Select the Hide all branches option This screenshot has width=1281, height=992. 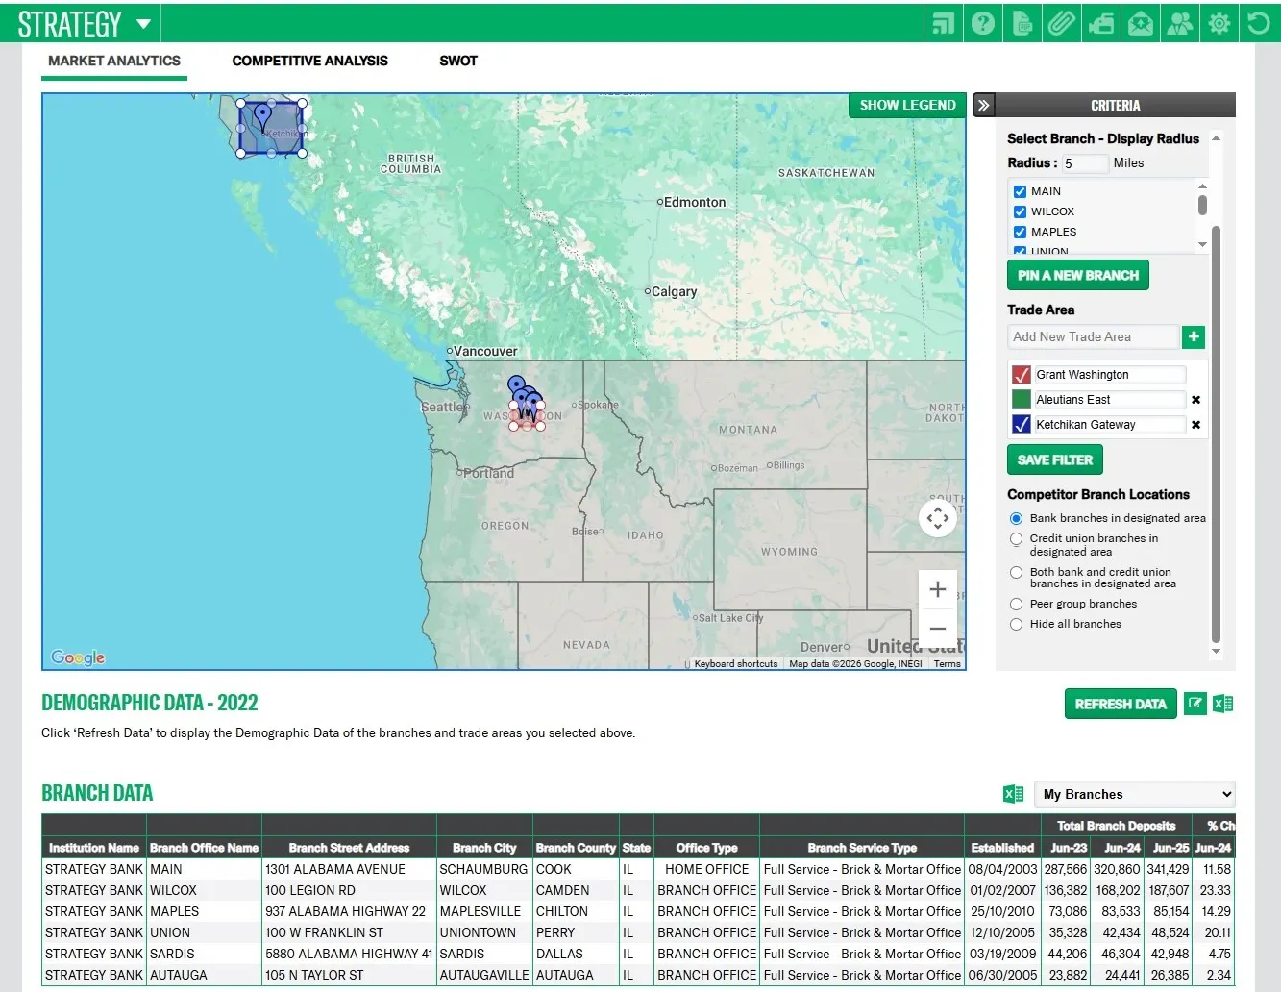[1016, 624]
